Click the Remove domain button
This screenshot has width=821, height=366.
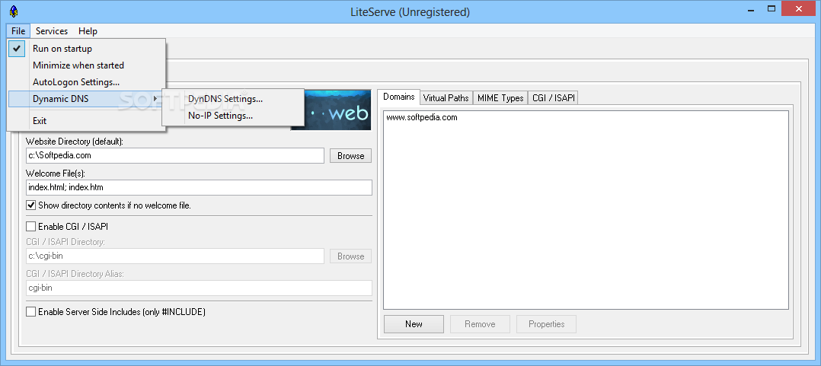pyautogui.click(x=480, y=324)
